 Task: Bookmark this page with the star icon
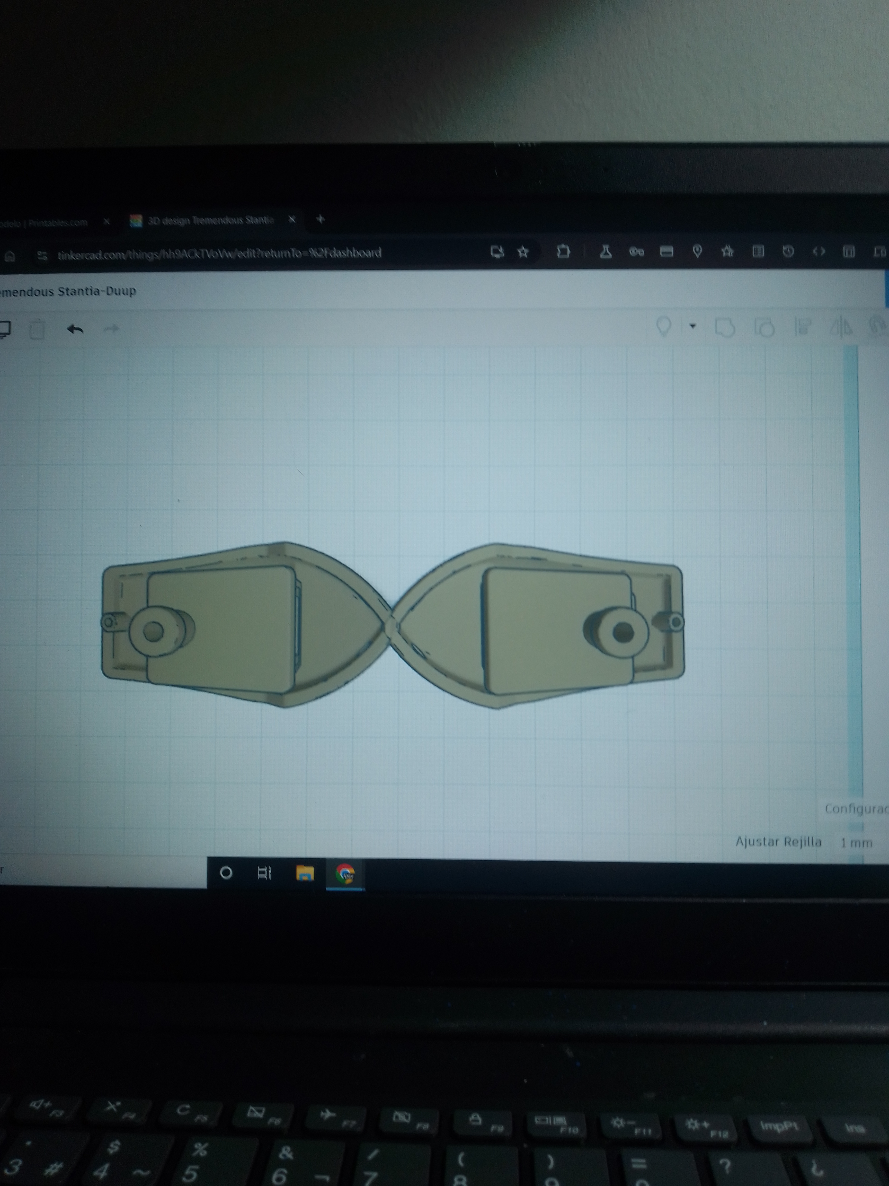click(x=523, y=251)
